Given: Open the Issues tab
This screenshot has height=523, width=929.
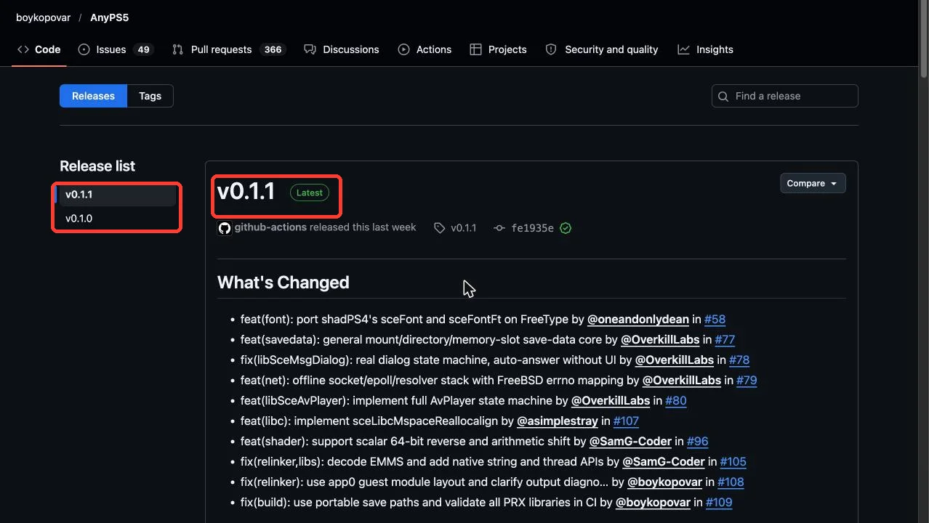Looking at the screenshot, I should coord(116,49).
